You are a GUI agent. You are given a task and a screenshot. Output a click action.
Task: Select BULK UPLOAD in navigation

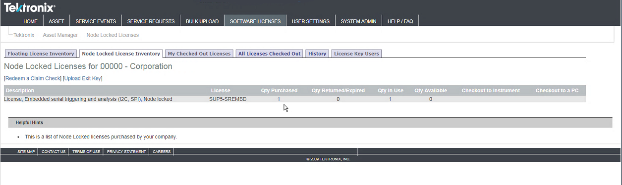click(x=202, y=21)
